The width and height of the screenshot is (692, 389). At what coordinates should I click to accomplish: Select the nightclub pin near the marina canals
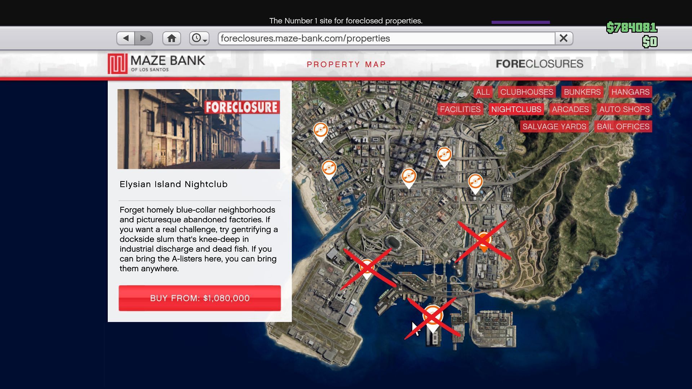(x=329, y=169)
